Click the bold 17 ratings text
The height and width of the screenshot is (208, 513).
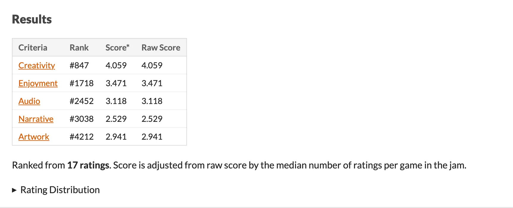click(88, 165)
